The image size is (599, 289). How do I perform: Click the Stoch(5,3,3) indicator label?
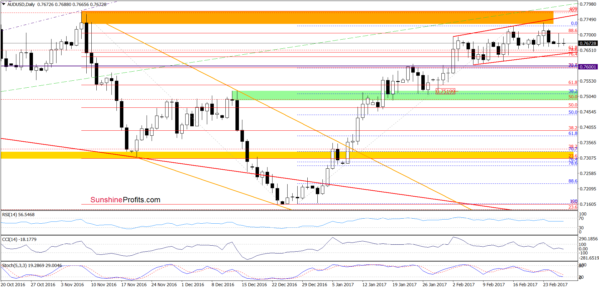click(x=32, y=265)
